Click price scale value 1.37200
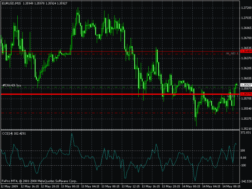 (x=246, y=8)
